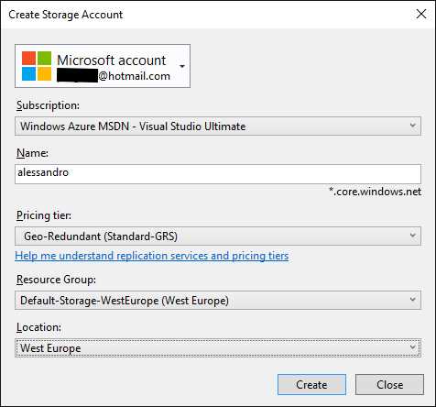The height and width of the screenshot is (407, 436).
Task: Click the 'Create Storage Account' title text
Action: 66,15
